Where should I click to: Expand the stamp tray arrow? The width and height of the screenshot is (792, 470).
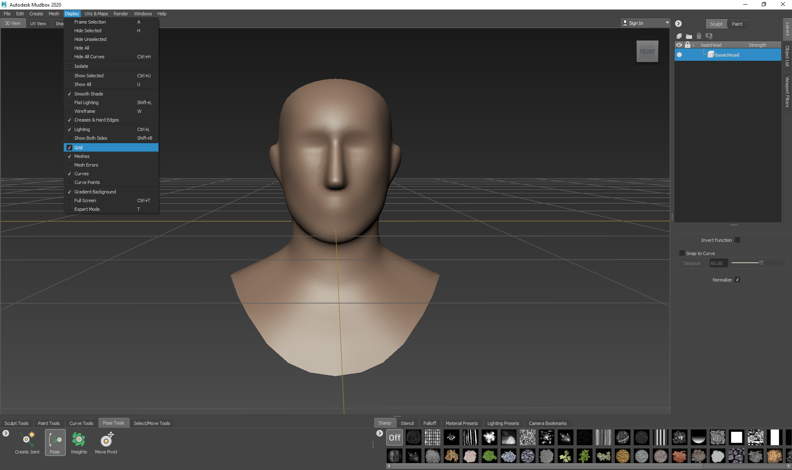pyautogui.click(x=380, y=433)
